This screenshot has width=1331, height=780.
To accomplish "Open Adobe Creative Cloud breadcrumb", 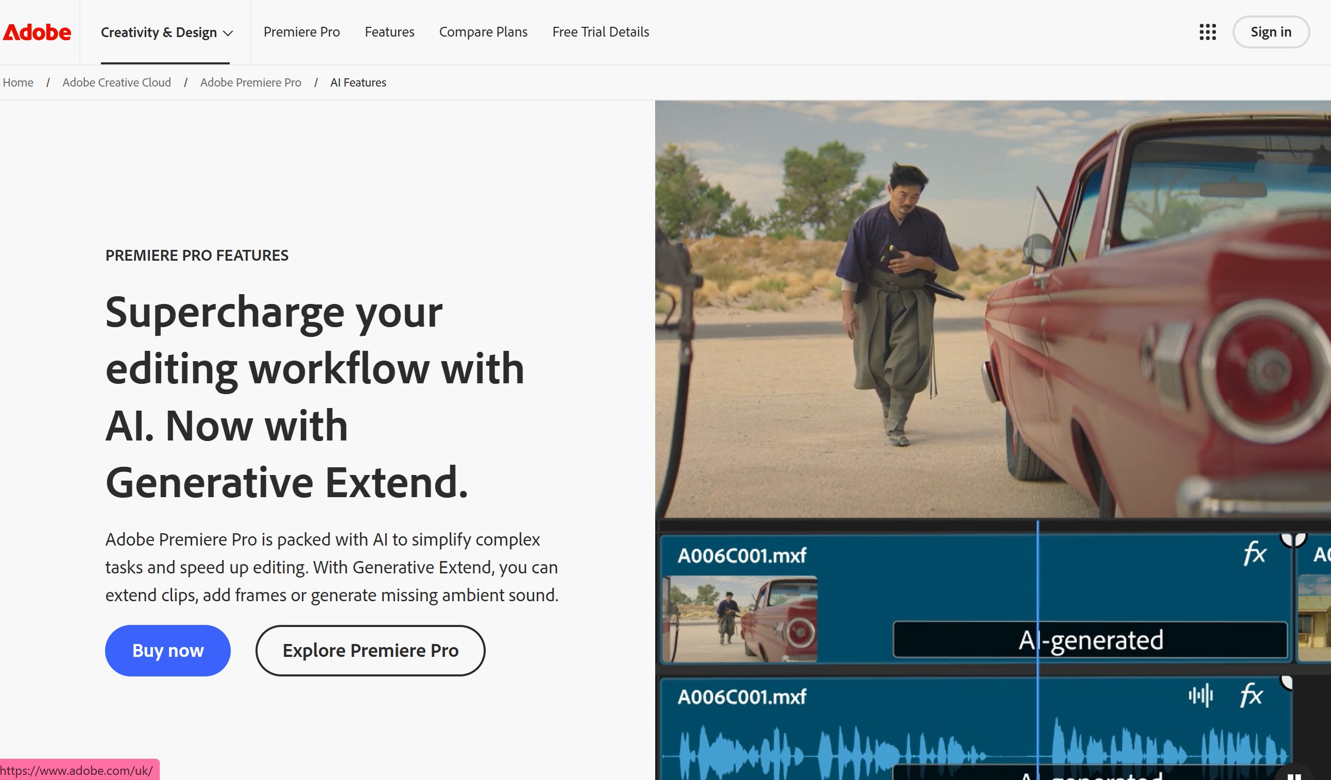I will click(x=117, y=82).
